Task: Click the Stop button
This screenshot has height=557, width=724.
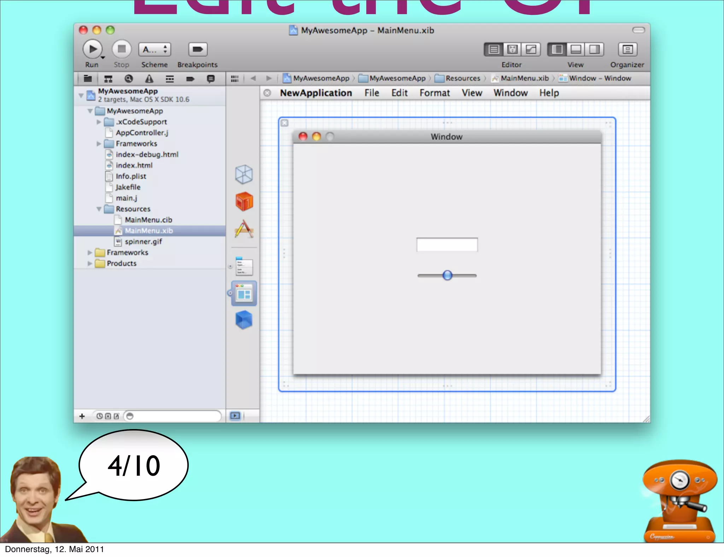Action: pyautogui.click(x=122, y=49)
